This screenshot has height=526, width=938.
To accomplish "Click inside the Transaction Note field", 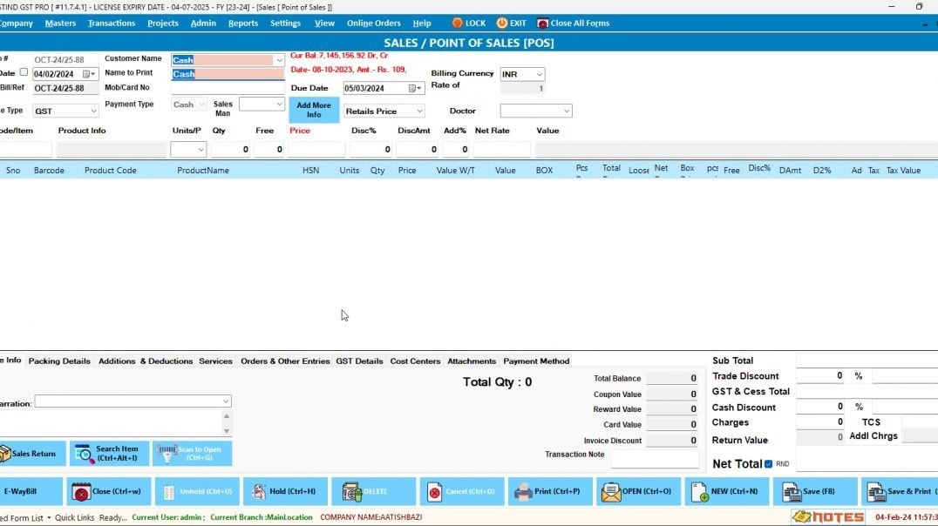I will (x=654, y=459).
